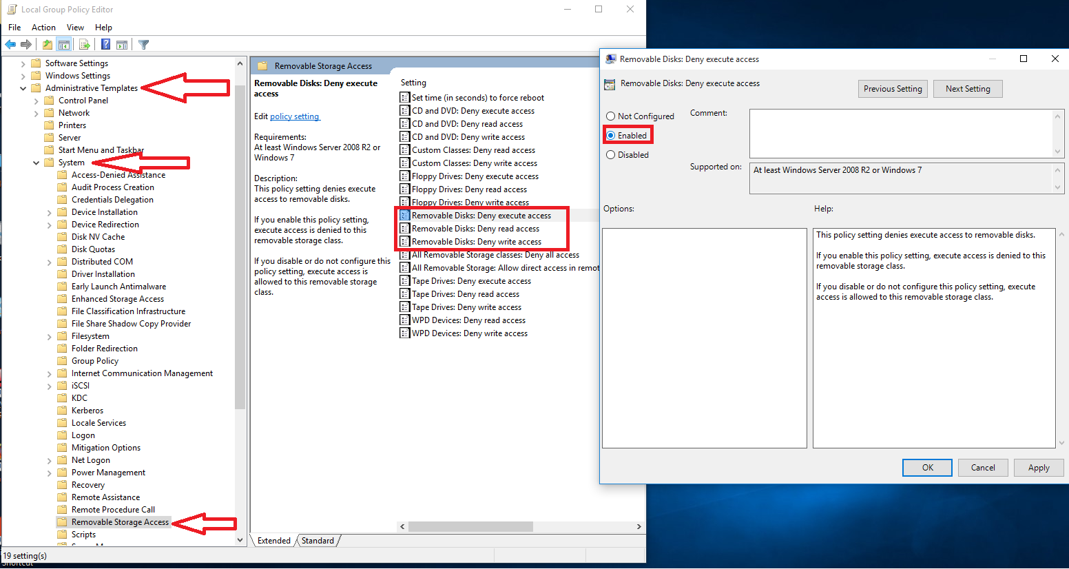The width and height of the screenshot is (1069, 569).
Task: Open Filter Options via funnel icon
Action: (x=143, y=44)
